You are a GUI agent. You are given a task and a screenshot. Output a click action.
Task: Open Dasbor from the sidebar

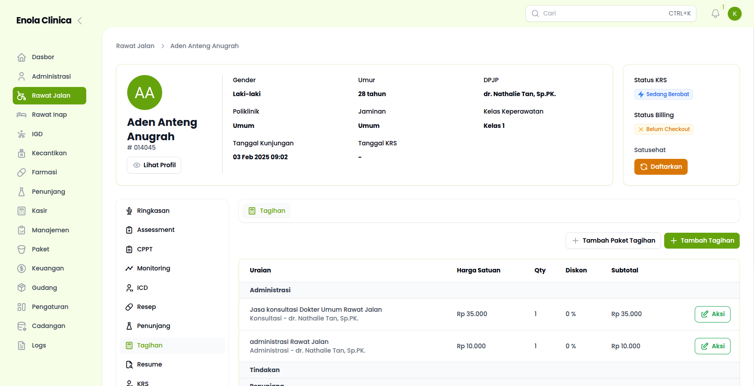pyautogui.click(x=43, y=57)
